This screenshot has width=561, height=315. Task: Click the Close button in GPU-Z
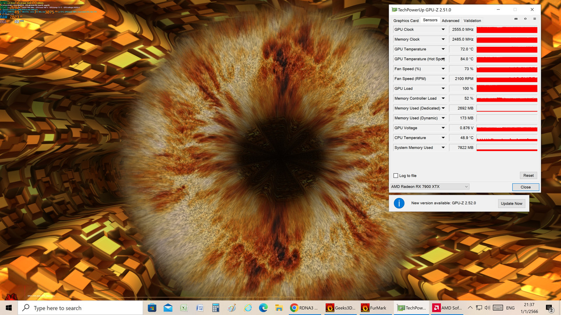[525, 187]
